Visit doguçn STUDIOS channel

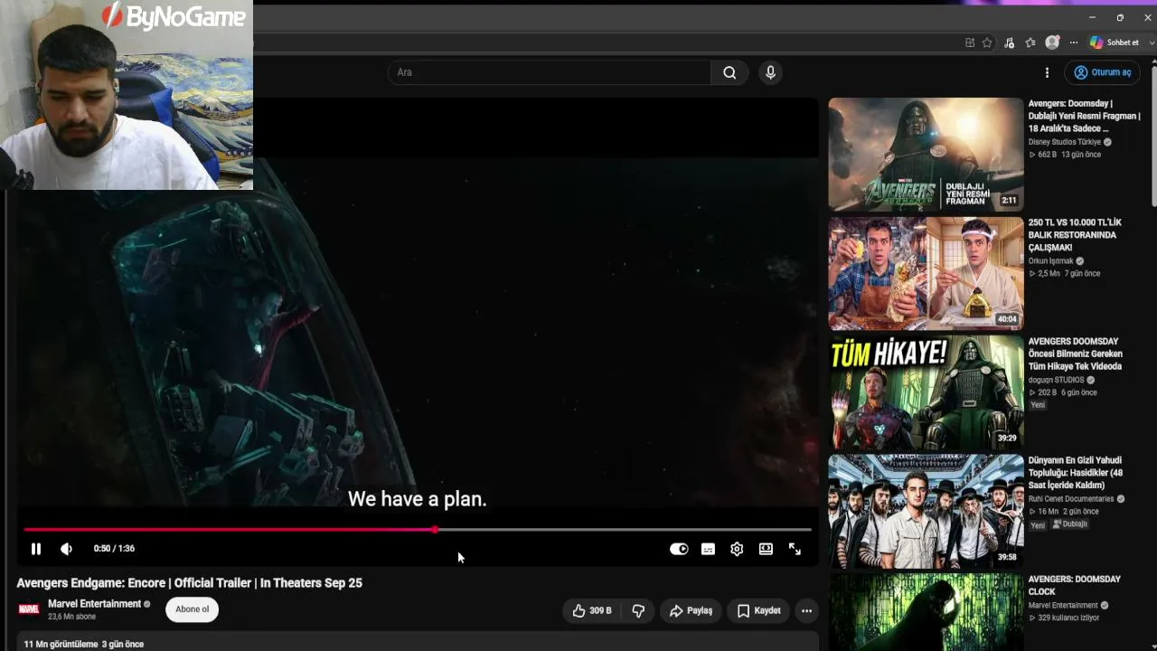pos(1056,380)
